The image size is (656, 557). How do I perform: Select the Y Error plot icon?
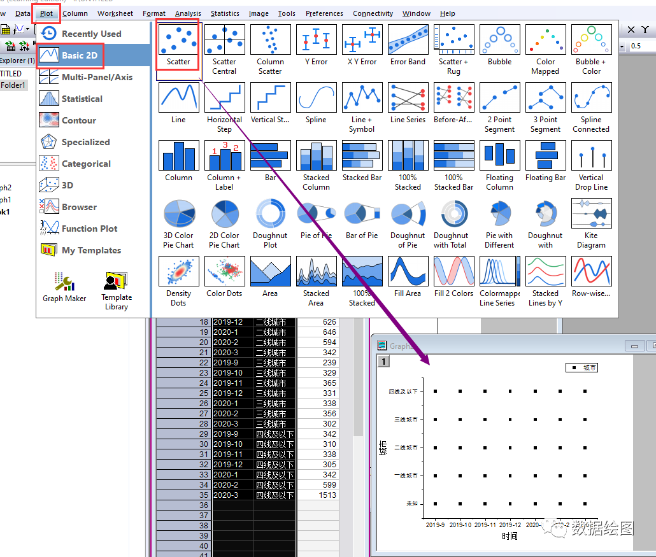pos(317,45)
